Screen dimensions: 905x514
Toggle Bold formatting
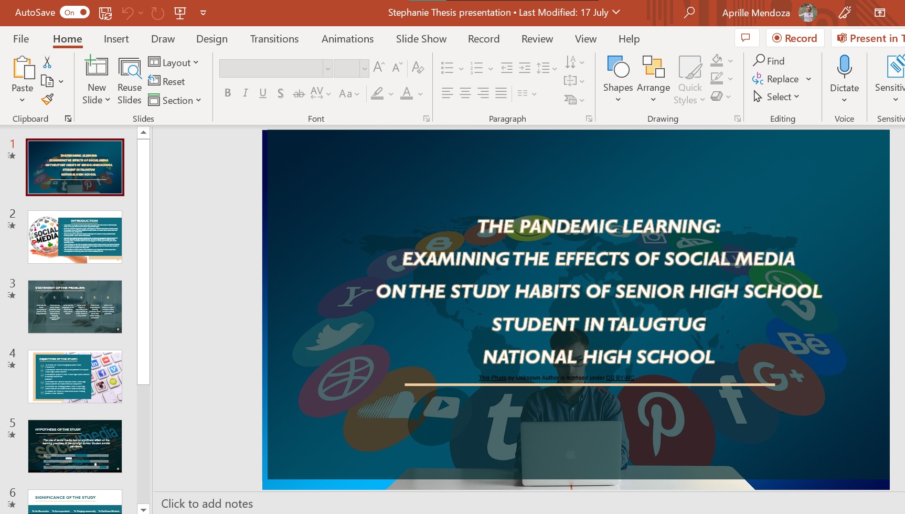228,93
